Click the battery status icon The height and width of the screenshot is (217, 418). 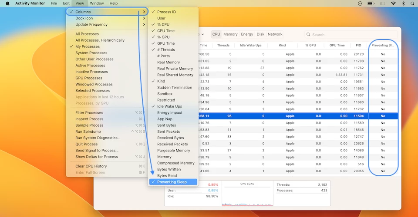pyautogui.click(x=371, y=3)
